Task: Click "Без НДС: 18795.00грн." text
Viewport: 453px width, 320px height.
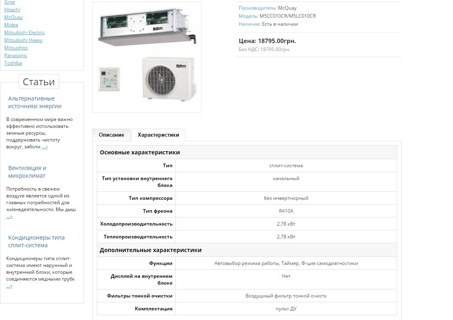Action: [264, 49]
